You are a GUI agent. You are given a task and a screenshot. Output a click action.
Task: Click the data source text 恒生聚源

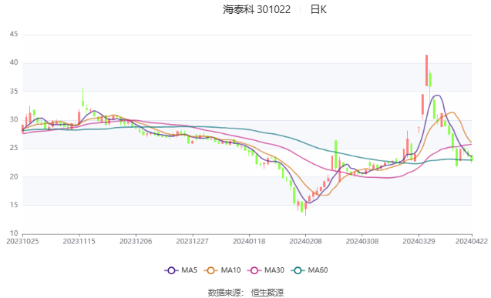(x=267, y=293)
